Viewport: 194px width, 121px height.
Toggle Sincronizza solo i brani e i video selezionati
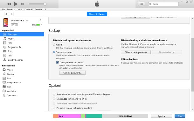[x=54, y=103]
